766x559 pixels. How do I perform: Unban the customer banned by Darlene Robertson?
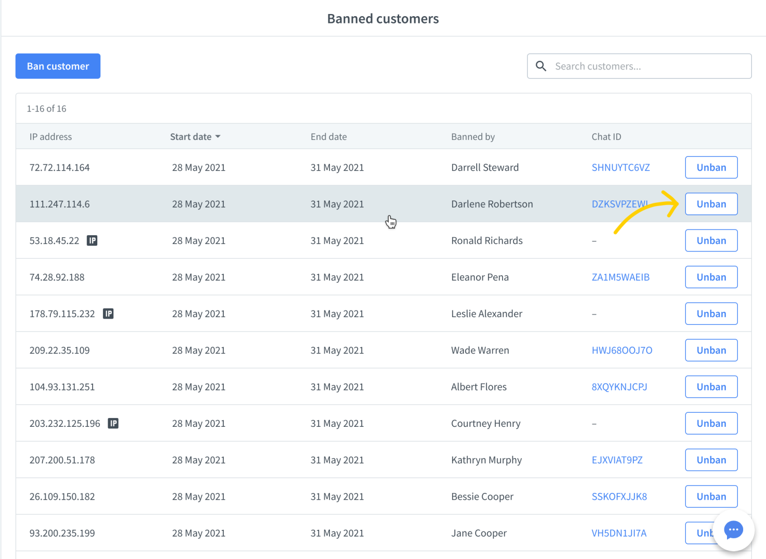click(x=711, y=204)
